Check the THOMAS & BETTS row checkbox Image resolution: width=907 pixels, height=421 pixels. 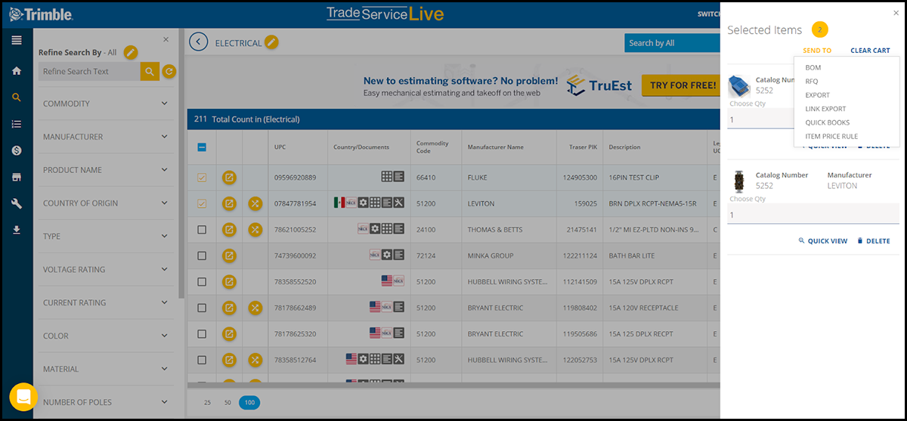pyautogui.click(x=202, y=230)
